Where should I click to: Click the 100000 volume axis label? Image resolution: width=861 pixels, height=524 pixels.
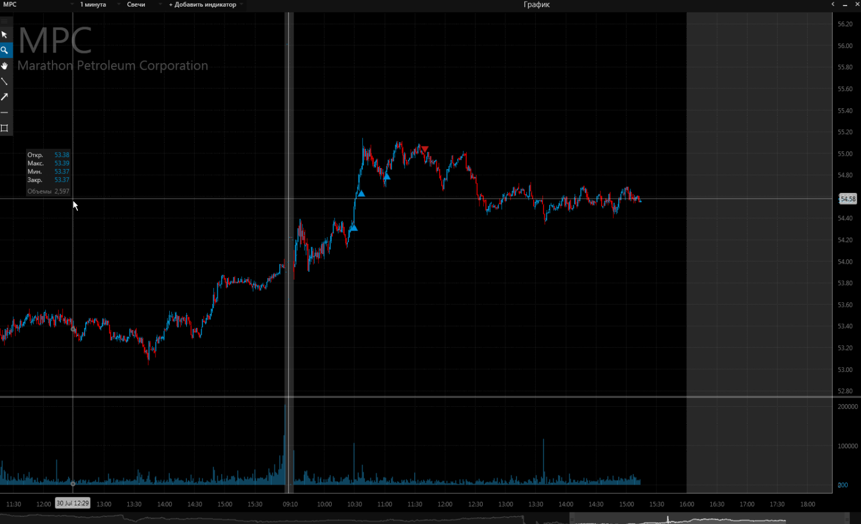pos(848,446)
